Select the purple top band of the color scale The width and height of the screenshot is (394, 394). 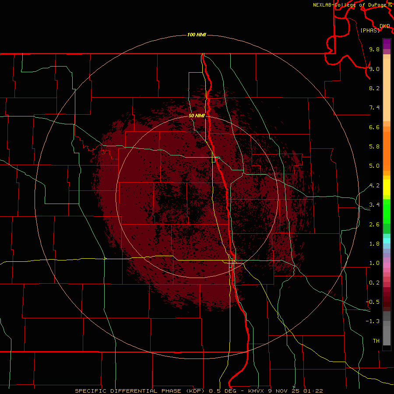click(x=387, y=44)
